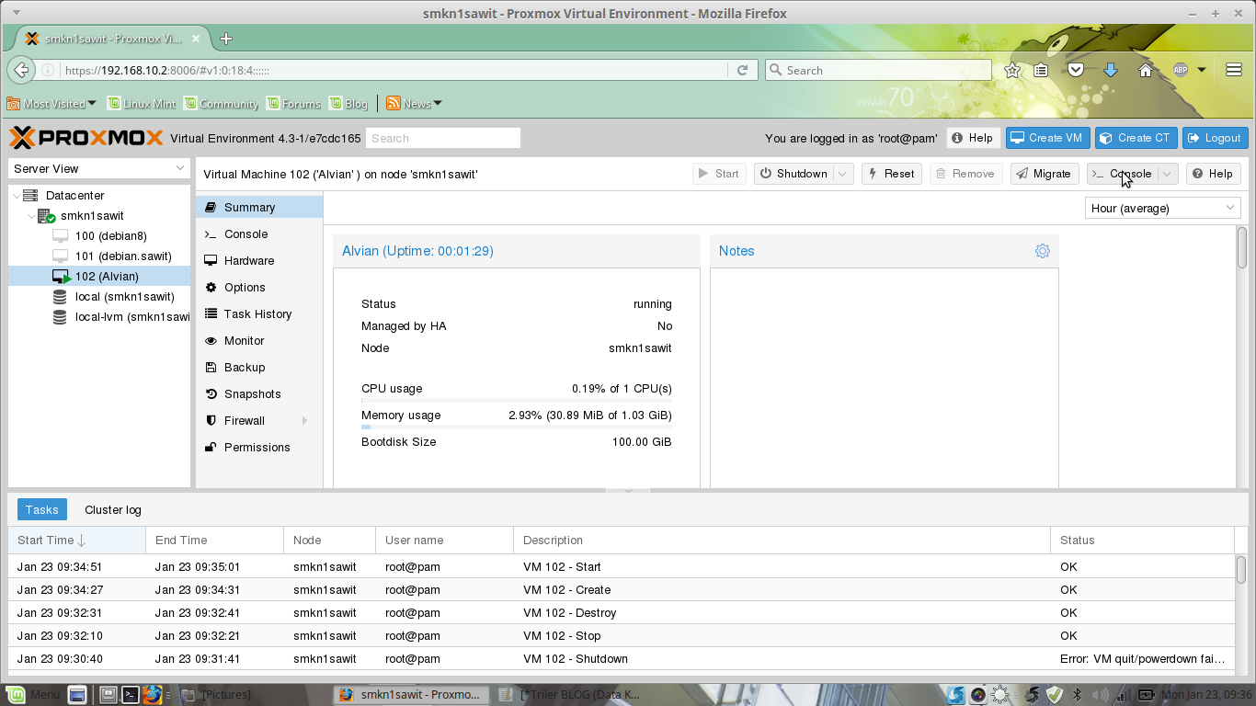Click the Bluetooth tray icon
The height and width of the screenshot is (706, 1256).
pyautogui.click(x=1078, y=695)
